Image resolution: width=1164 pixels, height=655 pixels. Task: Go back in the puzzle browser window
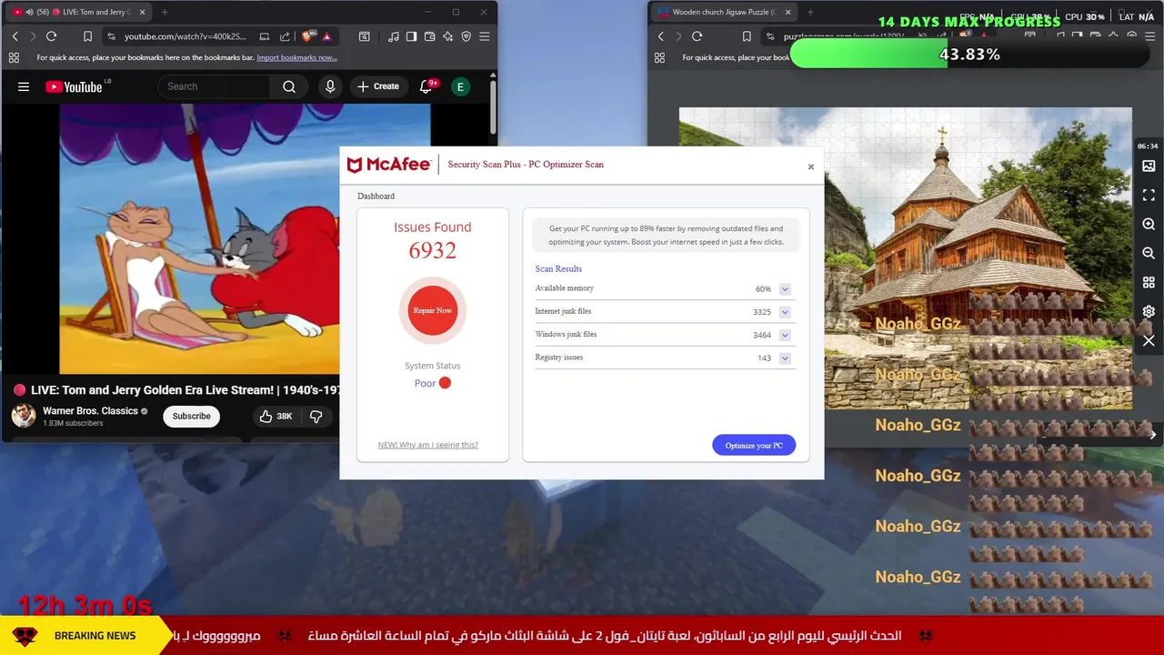pyautogui.click(x=661, y=36)
